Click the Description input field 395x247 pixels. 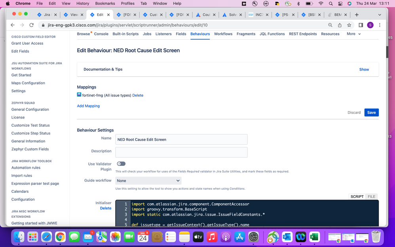click(181, 152)
